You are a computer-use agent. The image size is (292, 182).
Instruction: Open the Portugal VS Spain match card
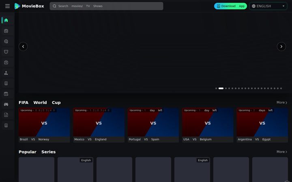pyautogui.click(x=153, y=125)
